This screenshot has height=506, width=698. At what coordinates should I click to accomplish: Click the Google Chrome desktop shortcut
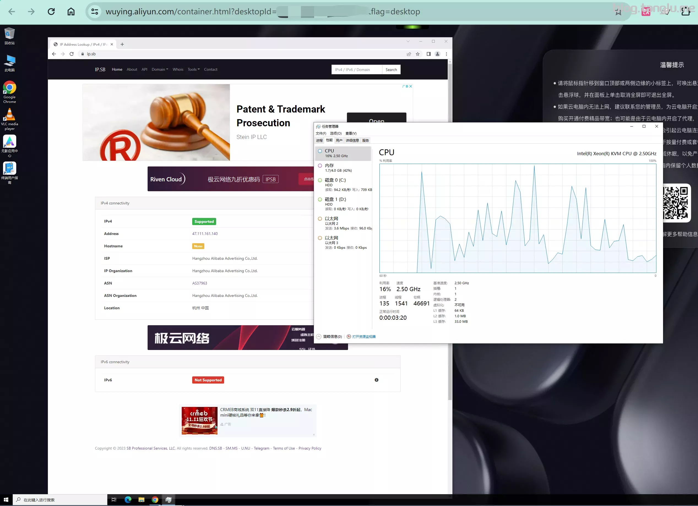pos(10,91)
